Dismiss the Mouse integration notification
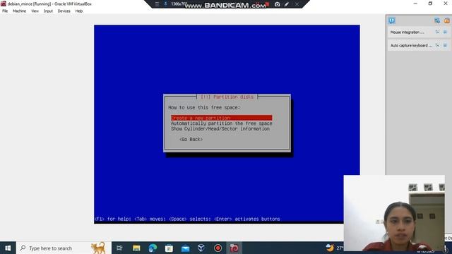This screenshot has height=254, width=452. [x=445, y=32]
